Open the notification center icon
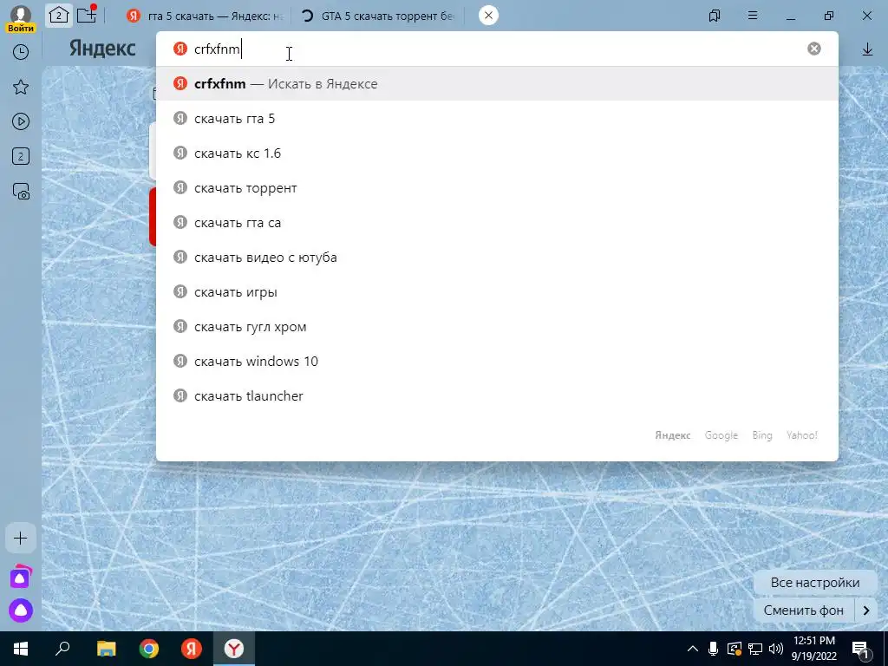The height and width of the screenshot is (666, 888). tap(861, 650)
